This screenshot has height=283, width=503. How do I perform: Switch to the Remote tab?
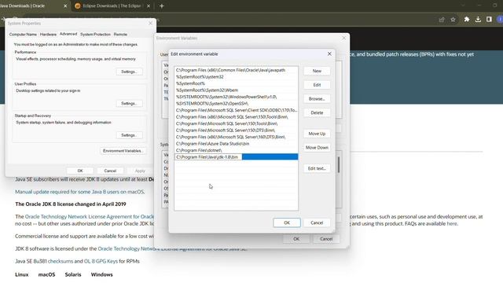coord(120,35)
